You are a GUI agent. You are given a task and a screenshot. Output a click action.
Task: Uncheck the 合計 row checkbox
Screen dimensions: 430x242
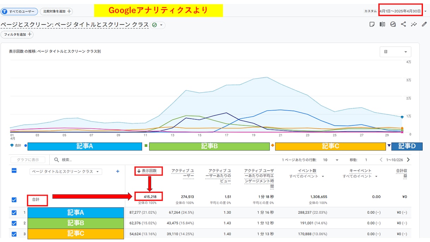(14, 200)
